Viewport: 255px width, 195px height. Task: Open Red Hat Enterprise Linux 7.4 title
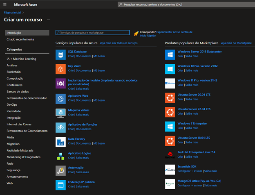[x=196, y=152]
